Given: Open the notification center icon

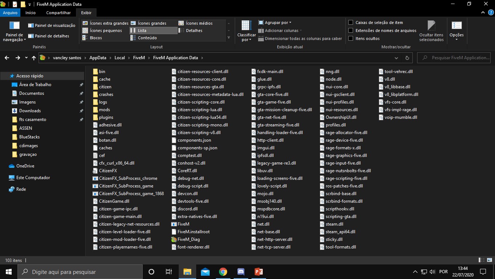Looking at the screenshot, I should 483,272.
